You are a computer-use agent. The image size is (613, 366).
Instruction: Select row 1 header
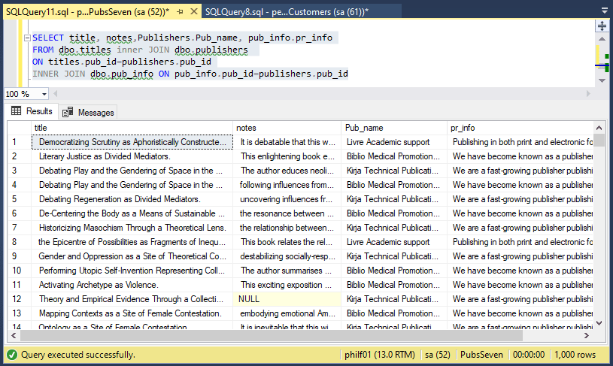click(19, 142)
